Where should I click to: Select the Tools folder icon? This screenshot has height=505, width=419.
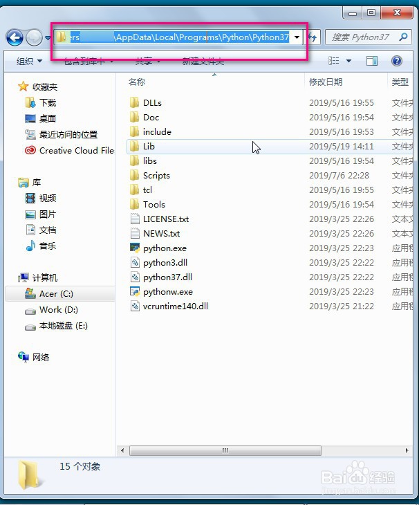pyautogui.click(x=135, y=205)
